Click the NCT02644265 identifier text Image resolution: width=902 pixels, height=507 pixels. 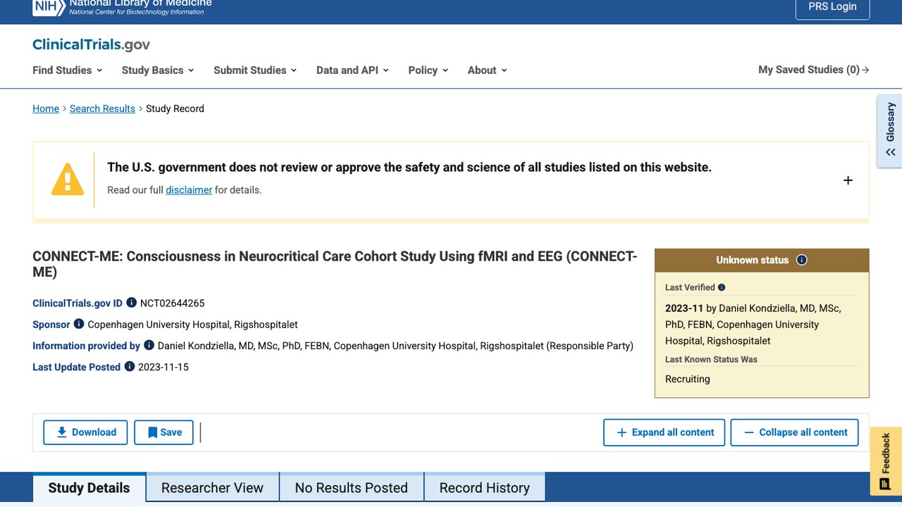pyautogui.click(x=173, y=303)
